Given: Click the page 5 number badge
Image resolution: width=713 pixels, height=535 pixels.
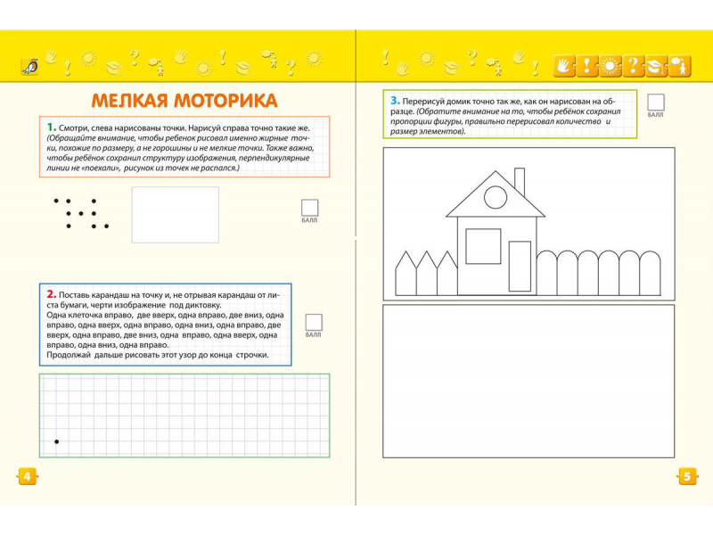Looking at the screenshot, I should pyautogui.click(x=687, y=476).
